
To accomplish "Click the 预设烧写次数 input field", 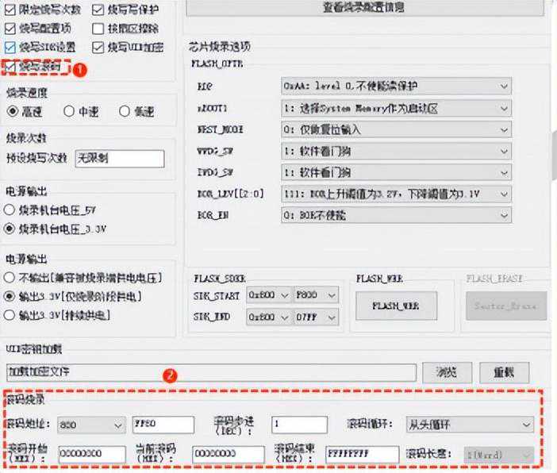I will click(x=119, y=159).
